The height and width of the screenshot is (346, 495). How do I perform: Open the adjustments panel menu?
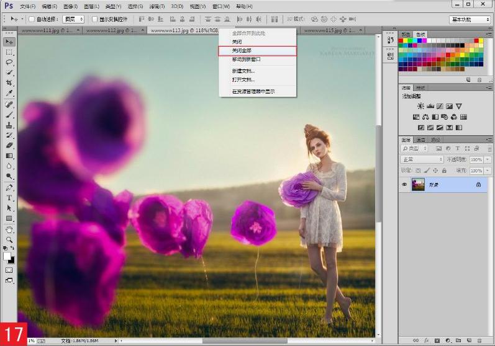point(489,88)
